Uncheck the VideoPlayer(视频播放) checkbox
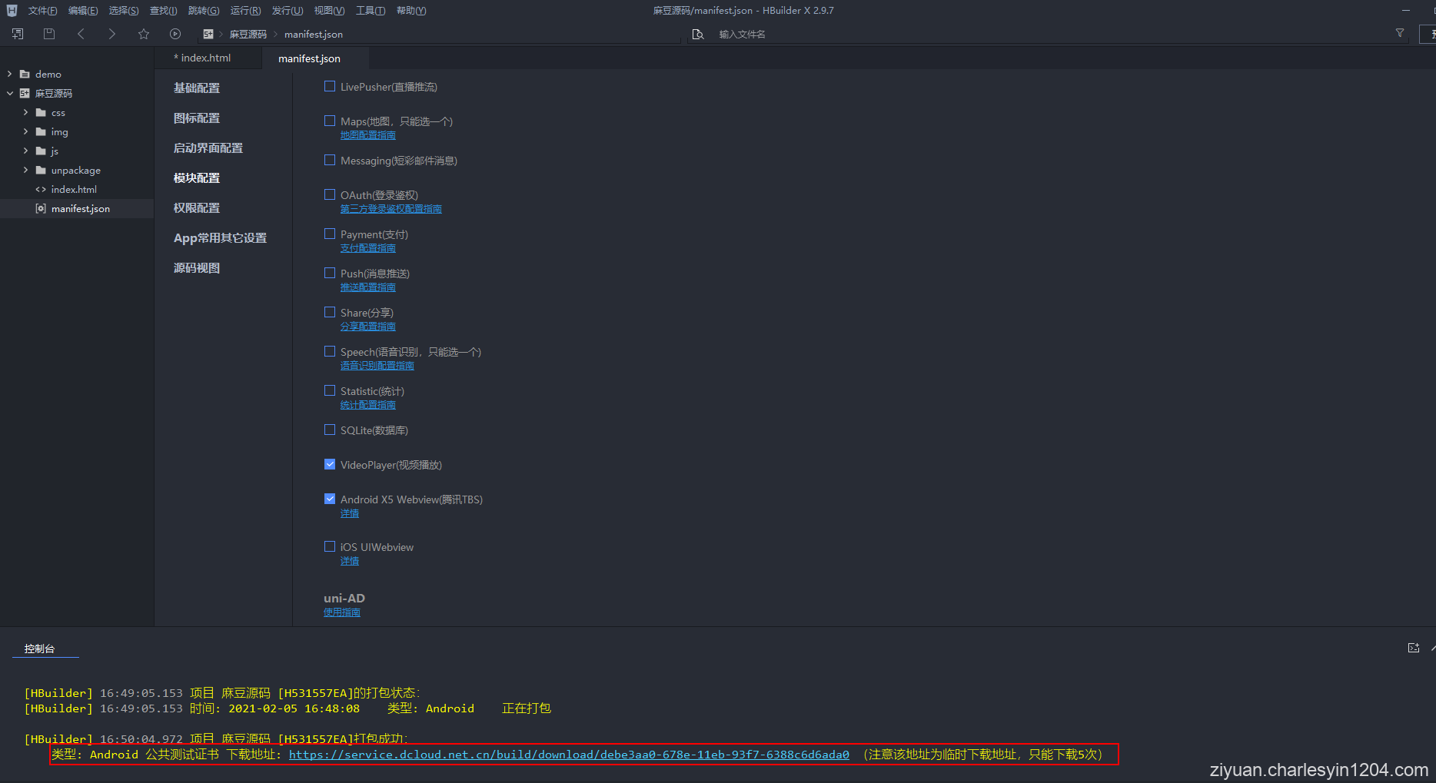This screenshot has height=783, width=1436. coord(330,465)
